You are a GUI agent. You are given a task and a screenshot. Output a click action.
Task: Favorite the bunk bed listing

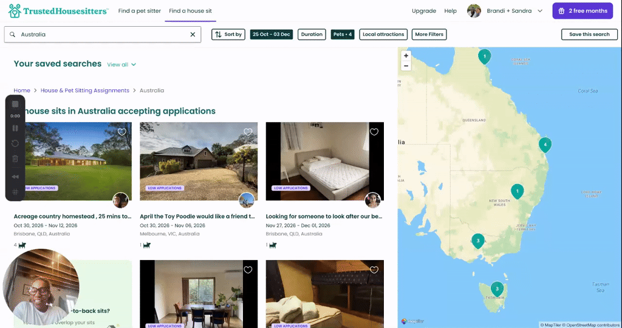(x=374, y=270)
